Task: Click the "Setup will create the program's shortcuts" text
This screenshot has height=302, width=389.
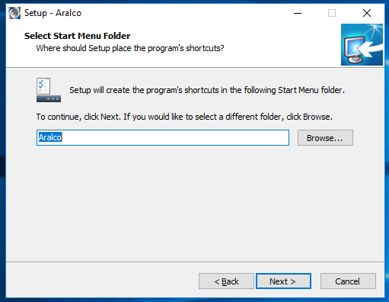Action: tap(207, 90)
